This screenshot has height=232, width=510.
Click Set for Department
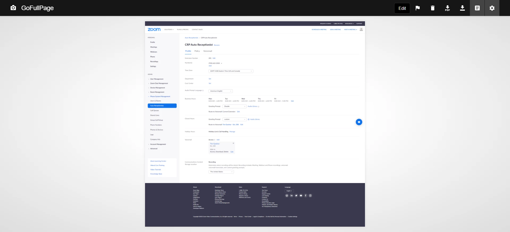[x=210, y=79]
